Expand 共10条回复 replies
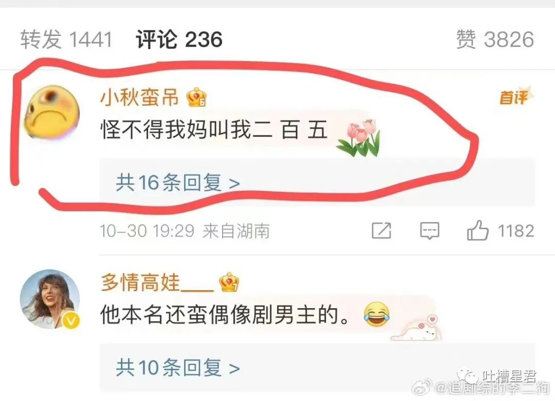The height and width of the screenshot is (401, 555). pos(178,368)
